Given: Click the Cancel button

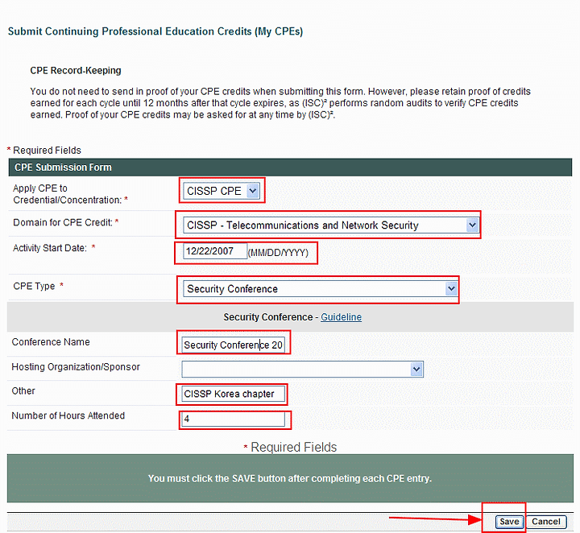Looking at the screenshot, I should [x=546, y=522].
